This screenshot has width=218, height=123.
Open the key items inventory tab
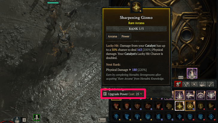(x=210, y=84)
